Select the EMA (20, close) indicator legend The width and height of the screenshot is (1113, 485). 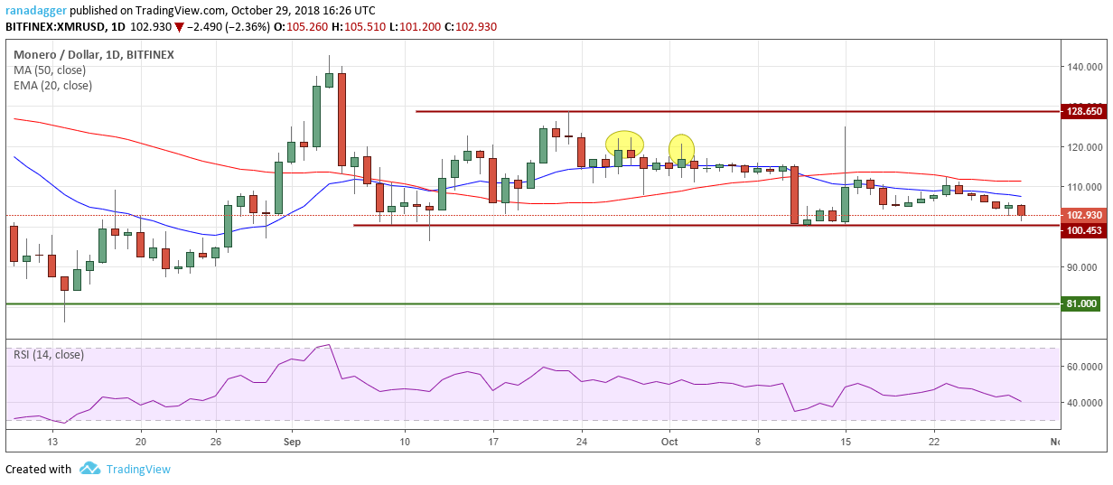pos(52,86)
